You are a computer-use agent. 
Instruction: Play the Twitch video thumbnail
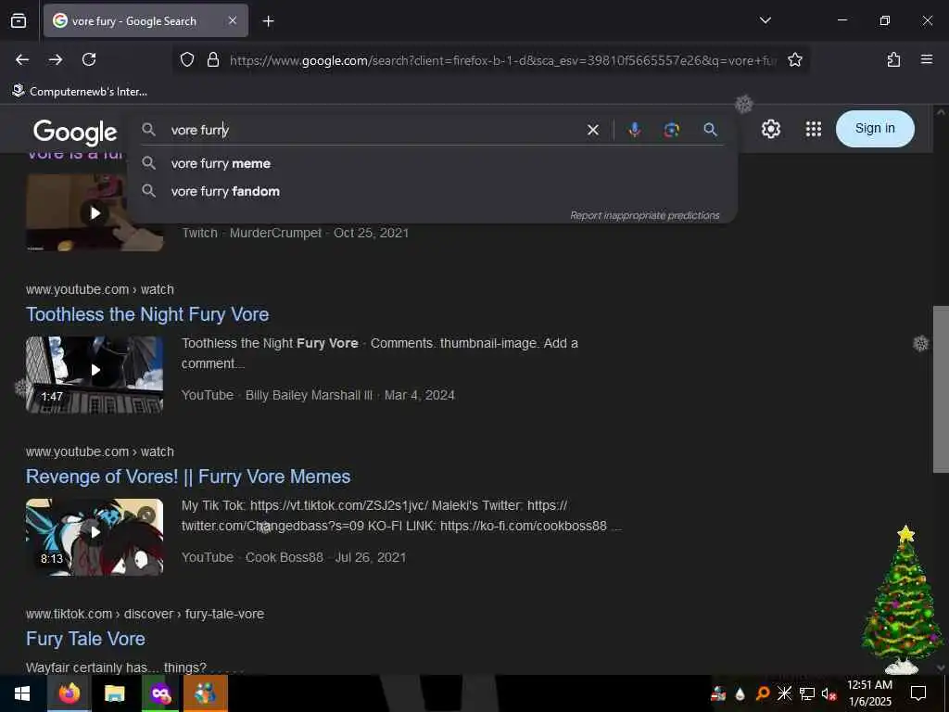pos(95,213)
